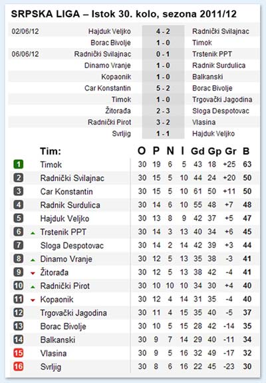Click the Tim: column header
The image size is (266, 383).
51,151
